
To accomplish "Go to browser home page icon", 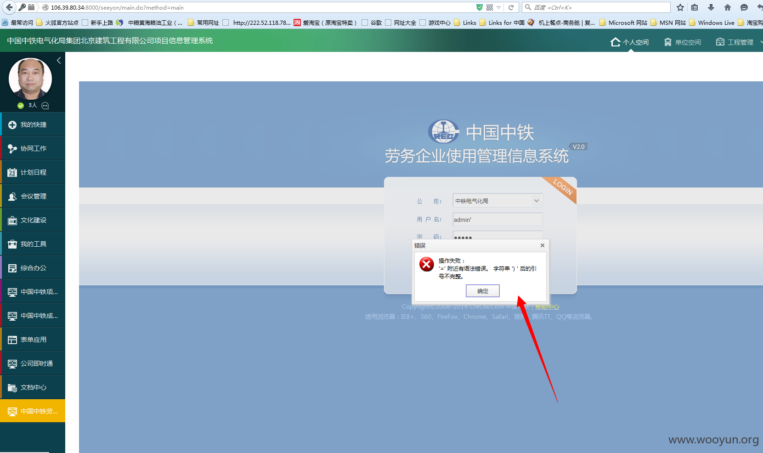I will (x=728, y=7).
